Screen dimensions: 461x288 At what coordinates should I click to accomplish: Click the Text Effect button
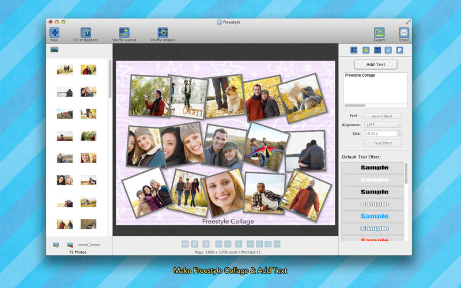coord(383,143)
